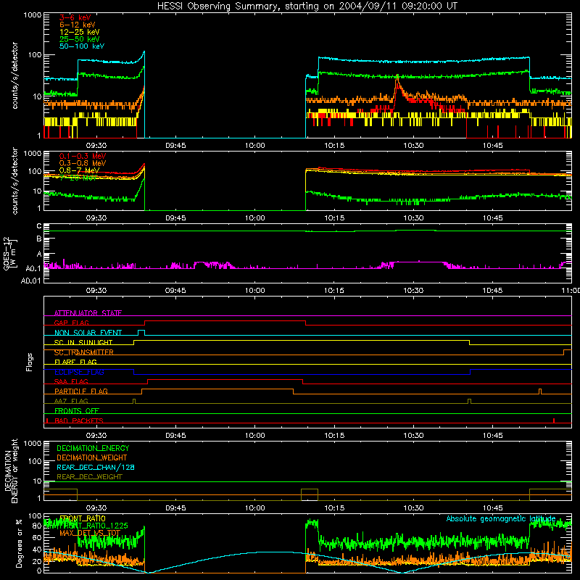580x580 pixels.
Task: Select the ATTENUATOR_STATE flag label
Action: (88, 313)
